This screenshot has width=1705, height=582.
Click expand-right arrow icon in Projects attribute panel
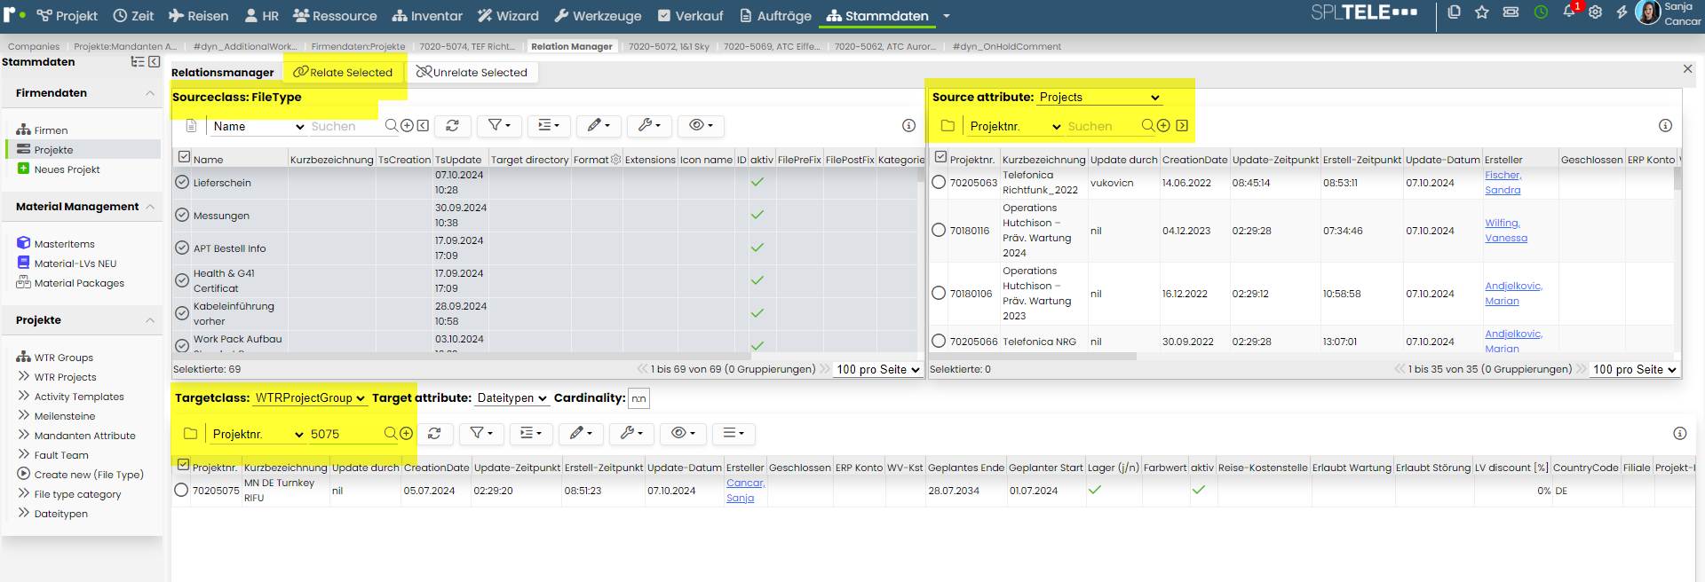pyautogui.click(x=1182, y=126)
